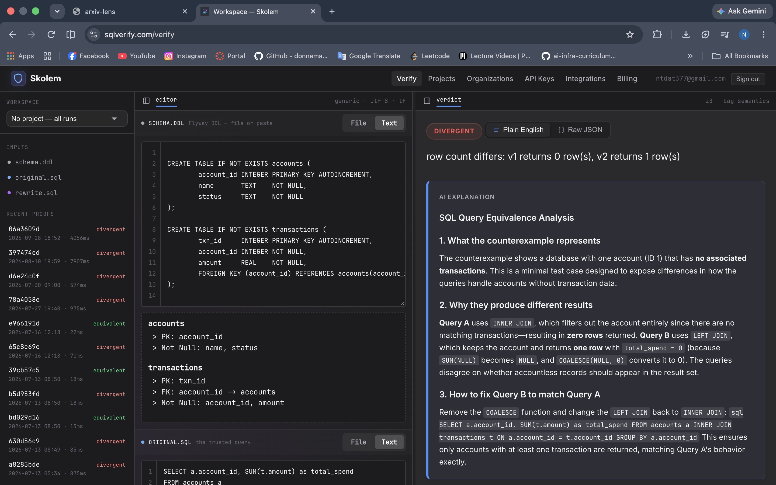Reload the sqlverify page
The width and height of the screenshot is (776, 485).
tap(51, 34)
